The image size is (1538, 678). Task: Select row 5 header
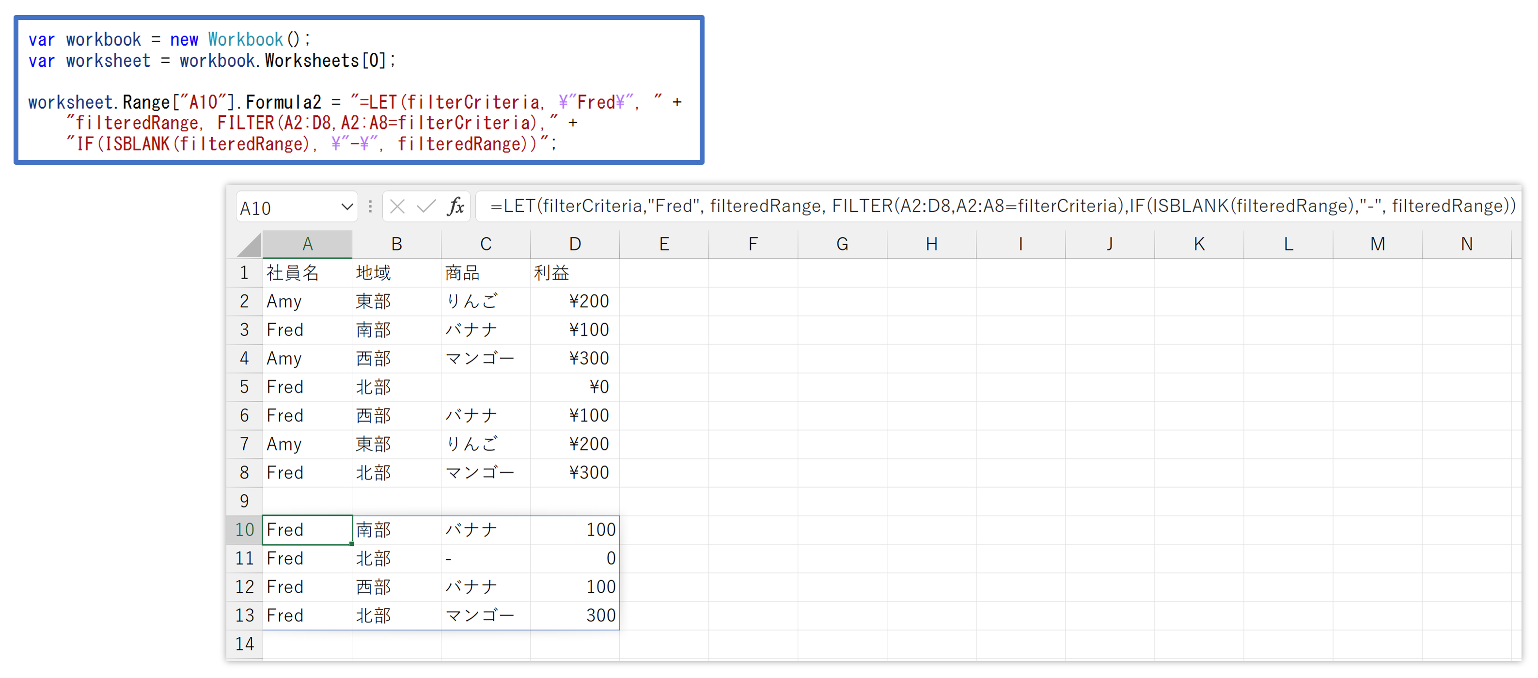pyautogui.click(x=244, y=387)
